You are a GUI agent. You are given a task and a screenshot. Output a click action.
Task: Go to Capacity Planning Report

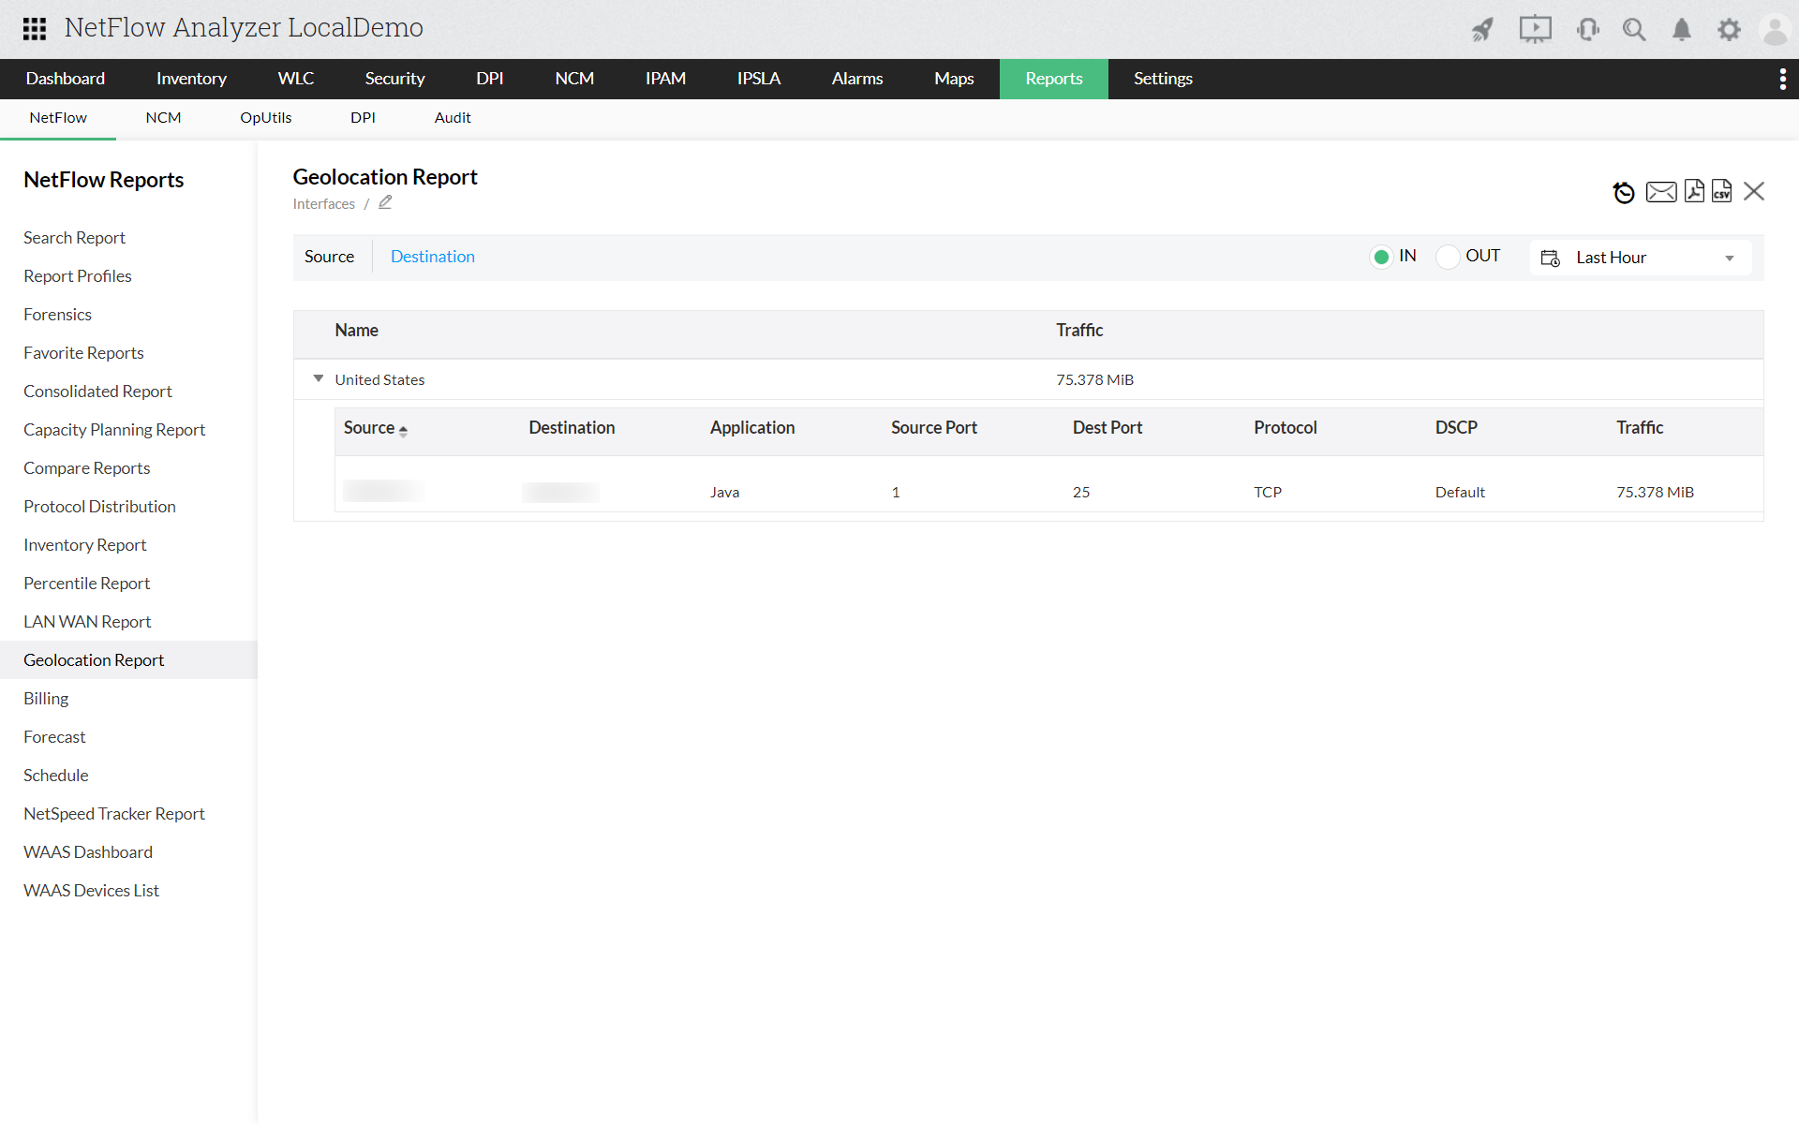coord(114,429)
